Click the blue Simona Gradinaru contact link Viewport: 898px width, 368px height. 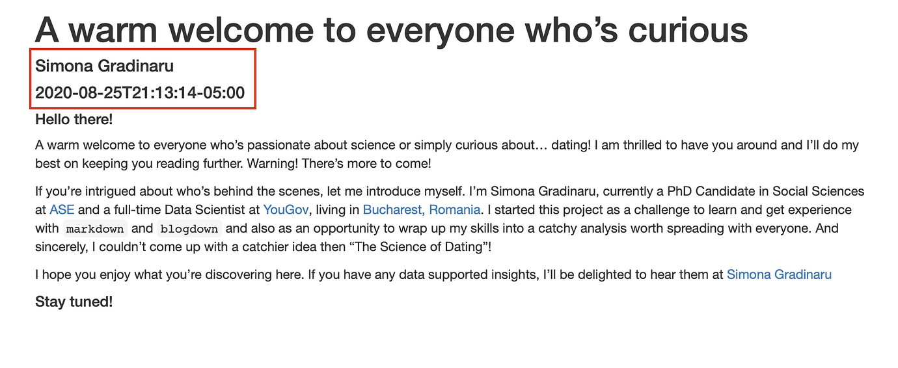coord(779,274)
